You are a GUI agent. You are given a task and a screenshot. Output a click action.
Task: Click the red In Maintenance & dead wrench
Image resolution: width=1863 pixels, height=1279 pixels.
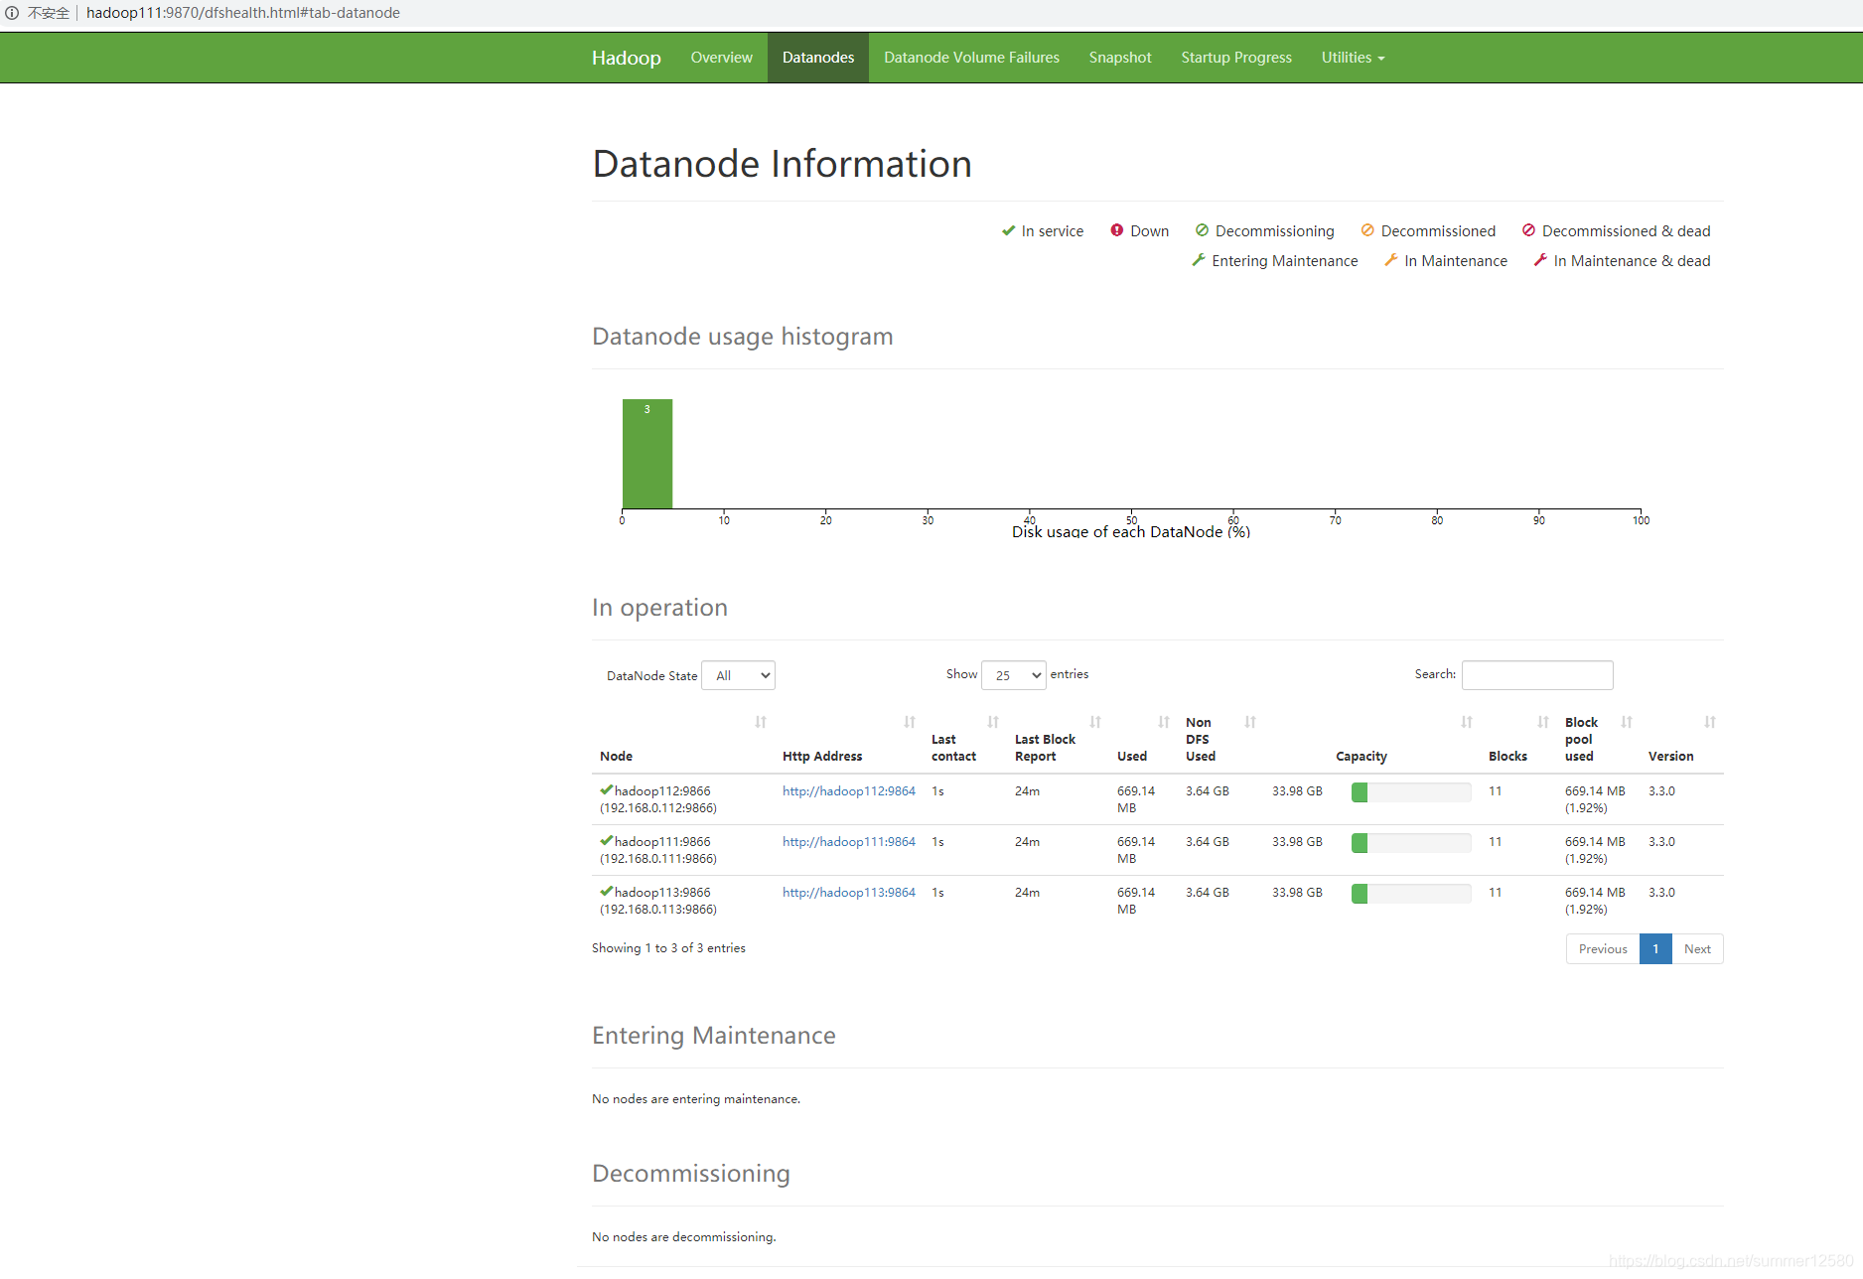1540,260
